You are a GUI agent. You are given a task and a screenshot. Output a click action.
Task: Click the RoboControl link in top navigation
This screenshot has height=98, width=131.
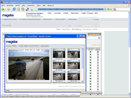[x=75, y=13]
